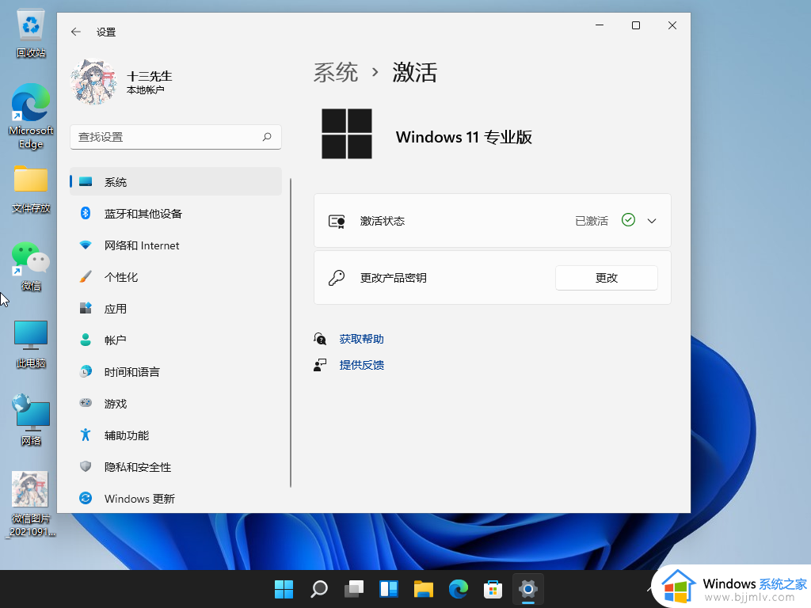Open 个性化 settings
Image resolution: width=811 pixels, height=608 pixels.
pyautogui.click(x=175, y=276)
